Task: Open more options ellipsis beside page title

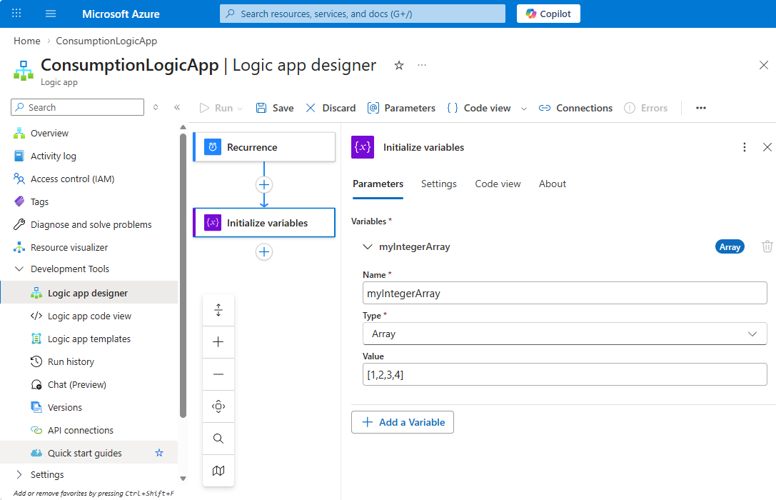Action: (422, 65)
